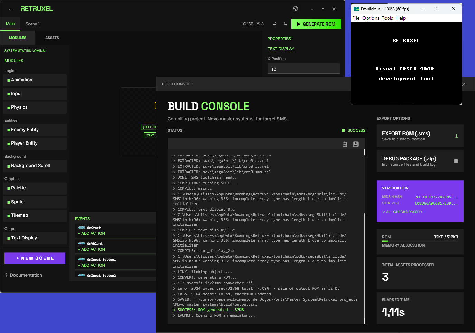Click the package icon on Debug Package (.zip)

(x=456, y=160)
